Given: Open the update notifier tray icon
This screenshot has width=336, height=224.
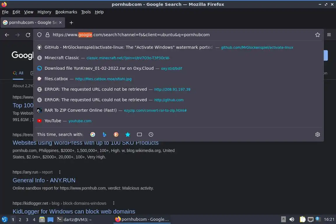Looking at the screenshot, I should pyautogui.click(x=318, y=219).
